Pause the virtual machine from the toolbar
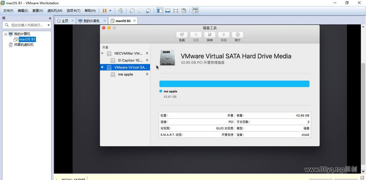 105,11
